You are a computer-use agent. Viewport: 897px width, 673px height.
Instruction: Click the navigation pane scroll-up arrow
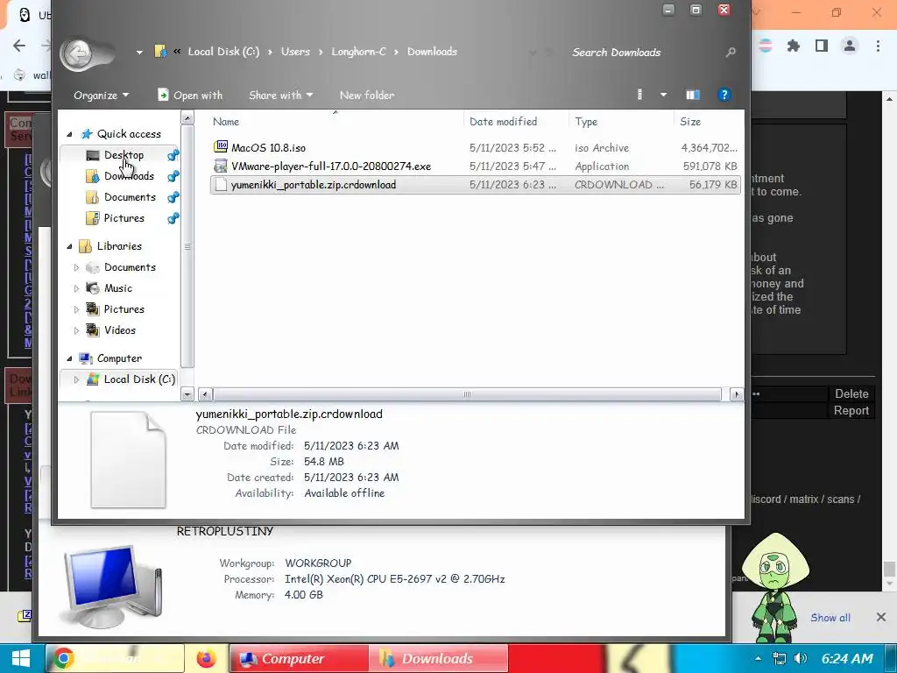(x=187, y=118)
